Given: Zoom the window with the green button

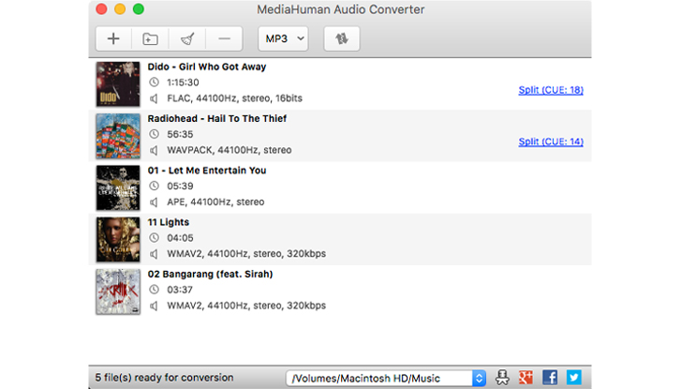Looking at the screenshot, I should pos(139,9).
